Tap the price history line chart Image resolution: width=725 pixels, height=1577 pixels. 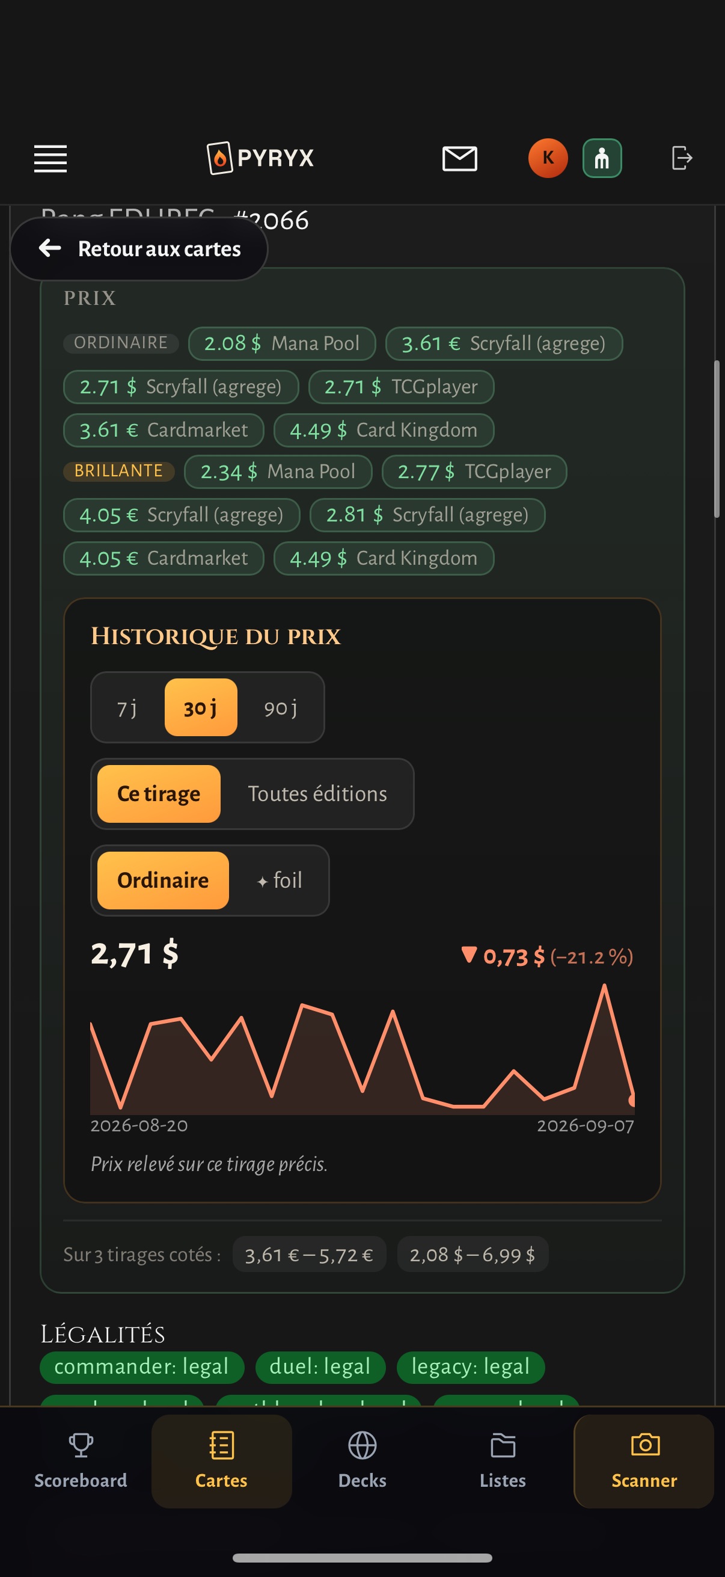pyautogui.click(x=362, y=1049)
